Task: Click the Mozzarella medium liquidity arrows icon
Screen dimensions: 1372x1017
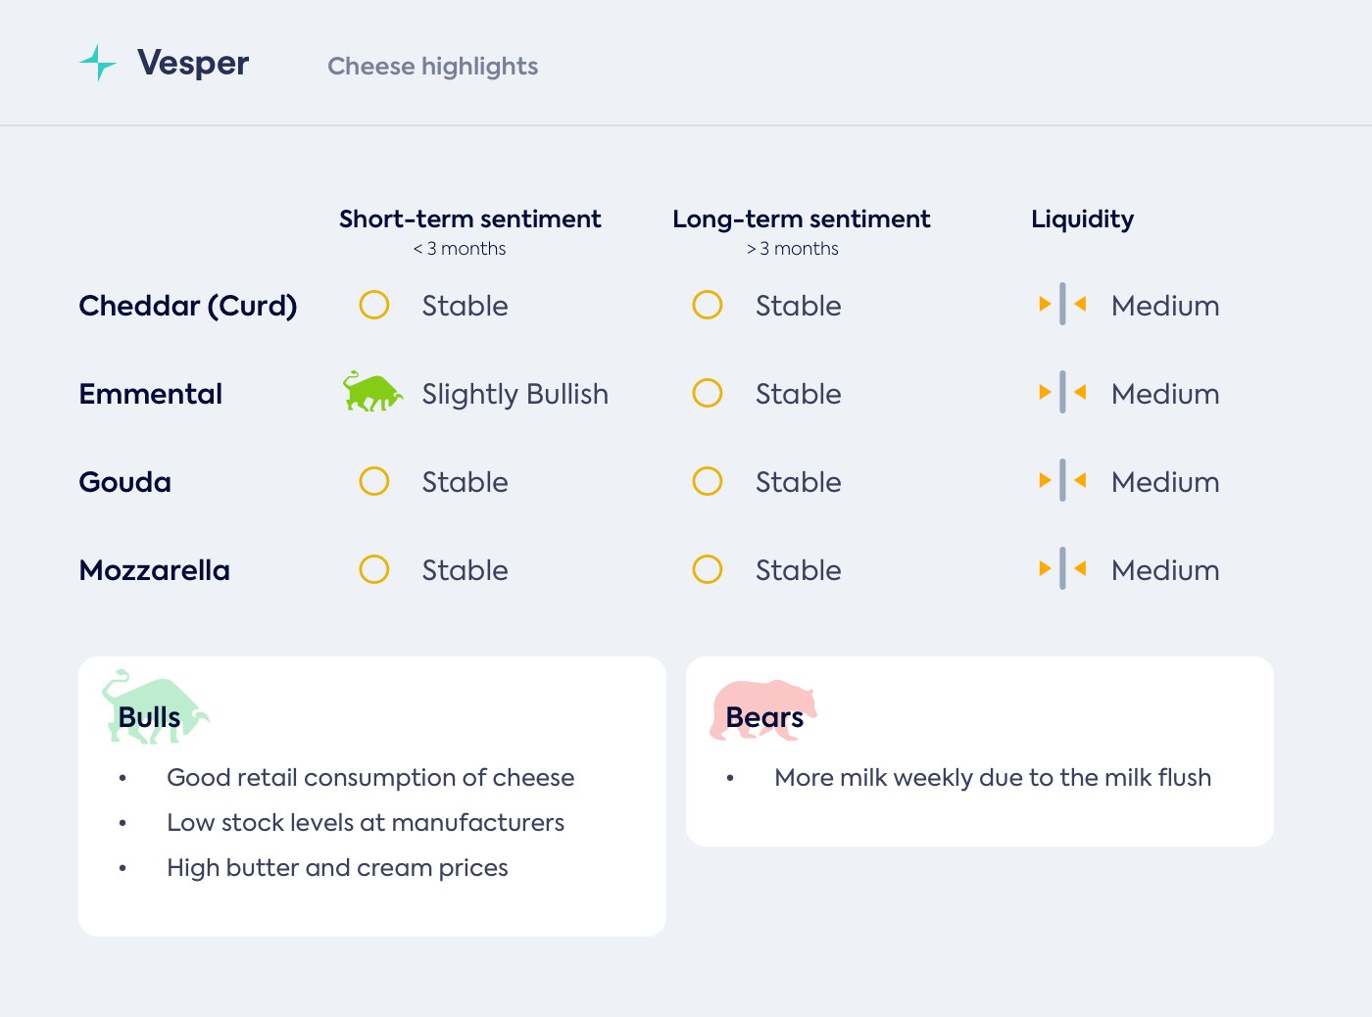Action: [x=1062, y=569]
